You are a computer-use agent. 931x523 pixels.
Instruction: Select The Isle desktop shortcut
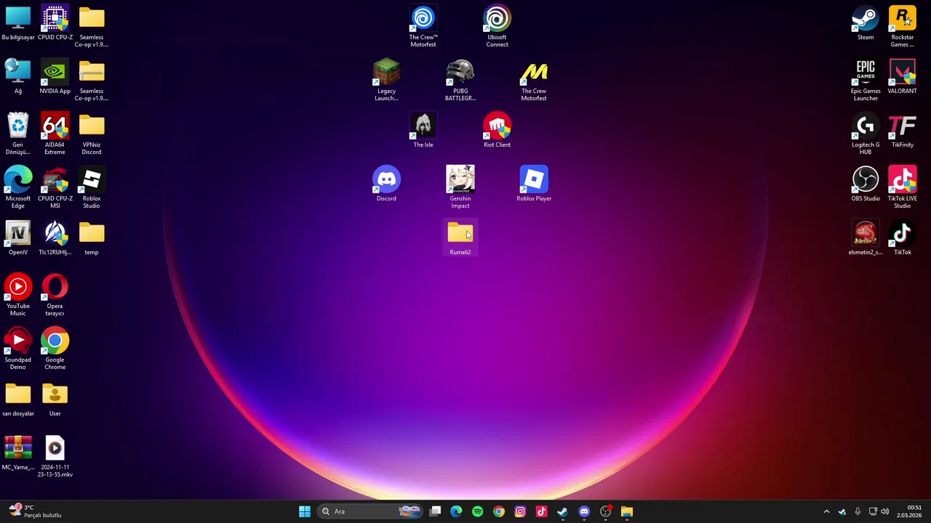point(423,131)
